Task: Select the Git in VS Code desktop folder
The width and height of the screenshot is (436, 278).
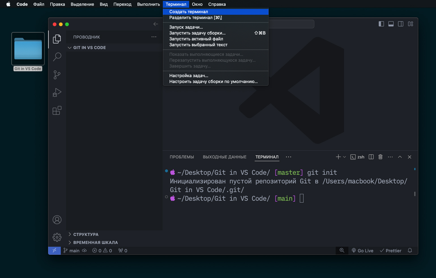Action: click(x=28, y=52)
